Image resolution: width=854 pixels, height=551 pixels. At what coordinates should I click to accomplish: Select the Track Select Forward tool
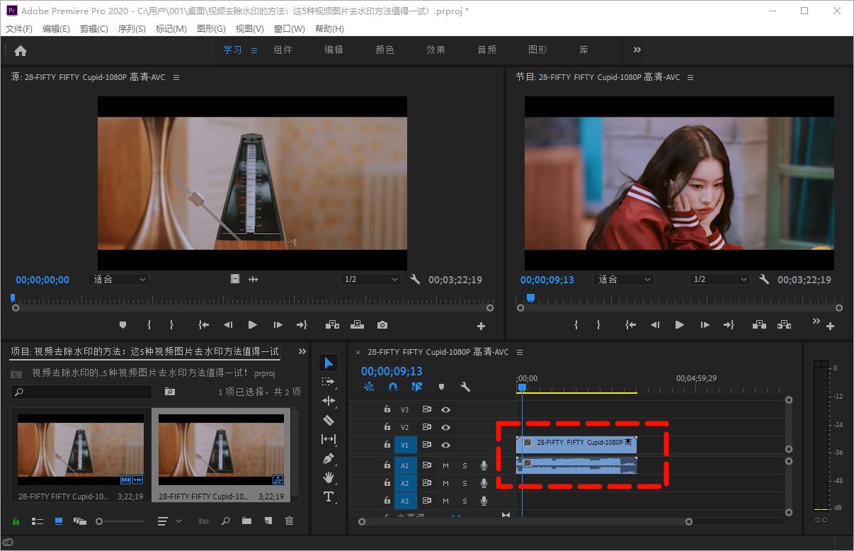tap(329, 382)
